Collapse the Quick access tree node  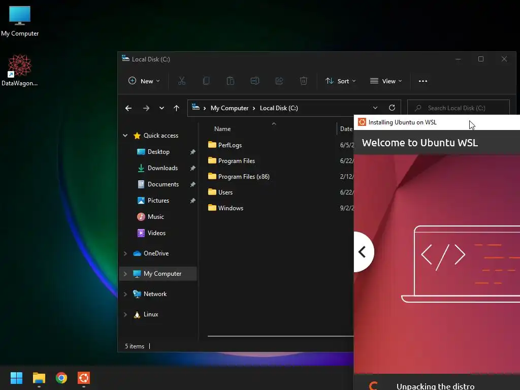(x=125, y=135)
